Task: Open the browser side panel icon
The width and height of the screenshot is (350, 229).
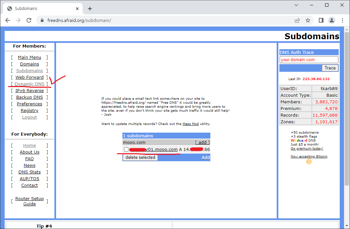Action: click(x=321, y=20)
